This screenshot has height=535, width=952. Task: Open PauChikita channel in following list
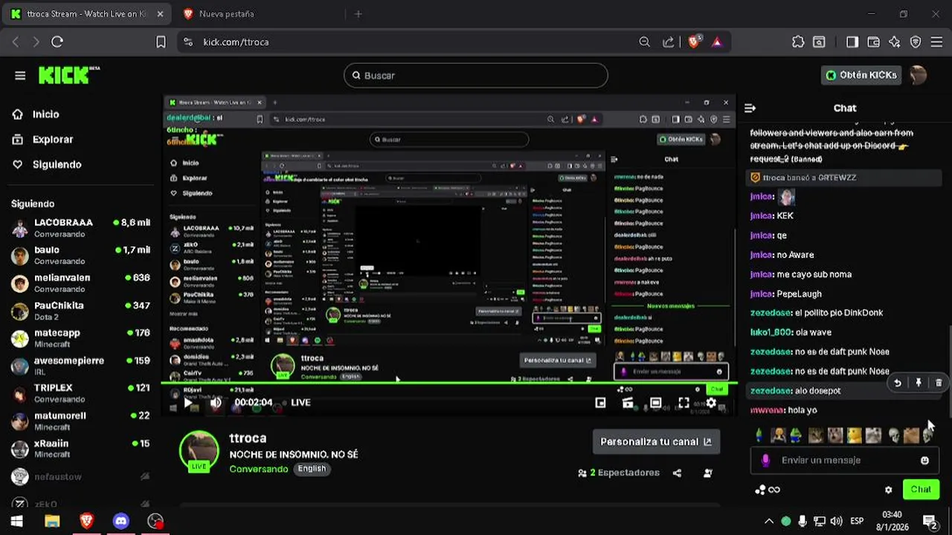80,311
